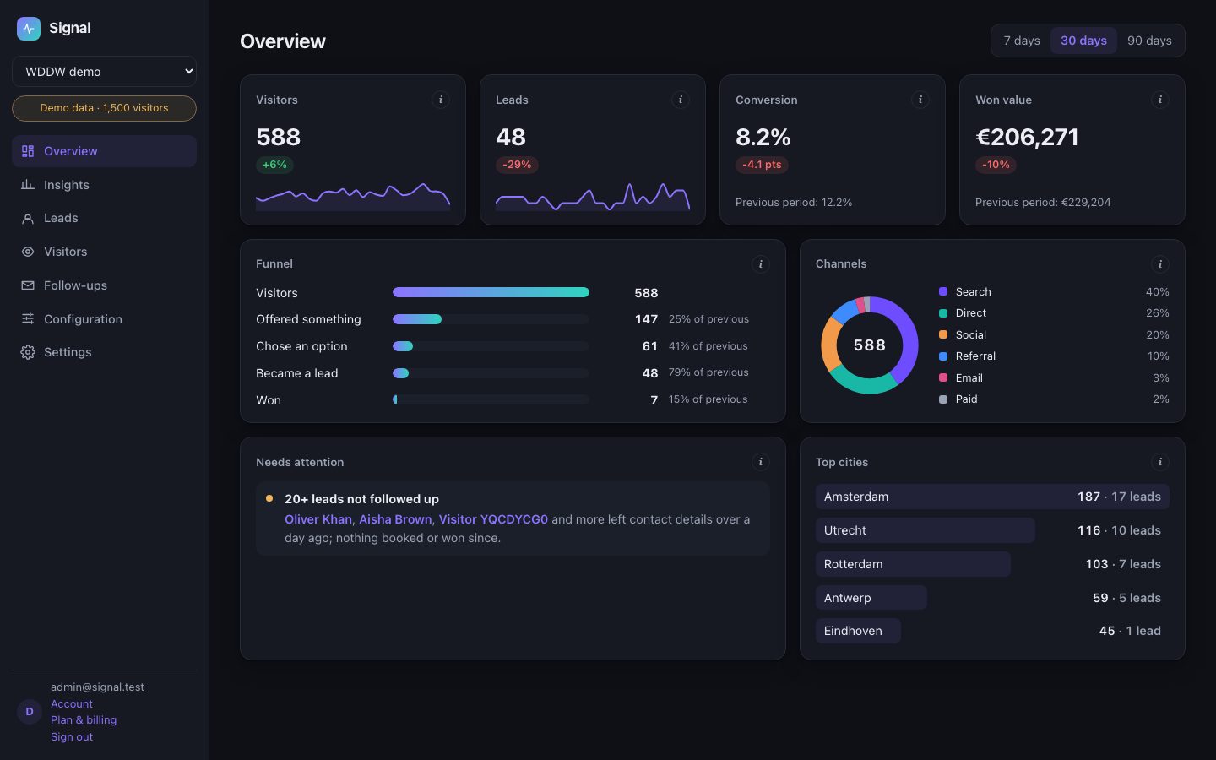The image size is (1216, 760).
Task: Open the WDDW demo workspace dropdown
Action: pos(104,72)
